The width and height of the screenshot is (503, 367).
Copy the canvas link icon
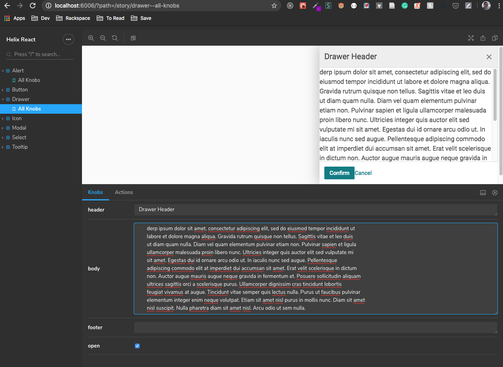(495, 38)
